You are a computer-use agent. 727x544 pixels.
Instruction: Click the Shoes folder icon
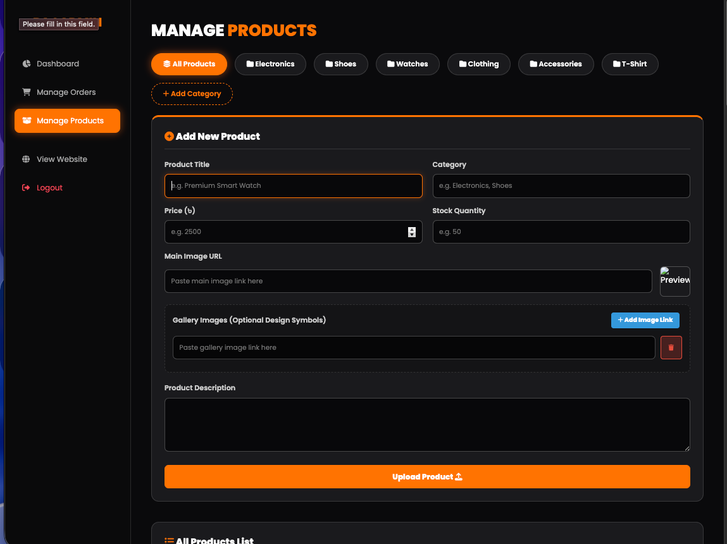pyautogui.click(x=329, y=64)
